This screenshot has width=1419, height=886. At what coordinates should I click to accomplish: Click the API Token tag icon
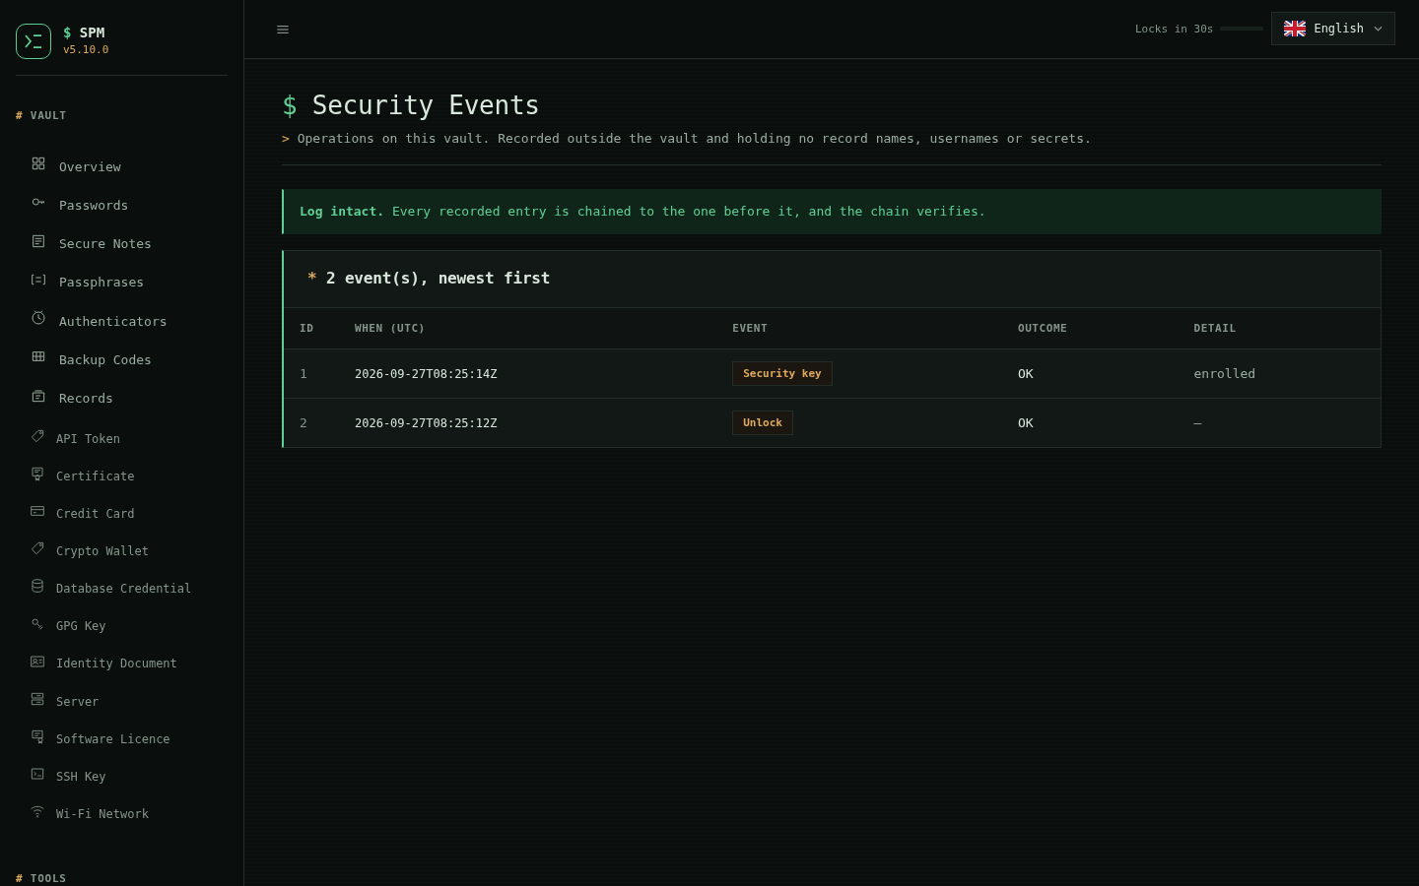pos(37,436)
